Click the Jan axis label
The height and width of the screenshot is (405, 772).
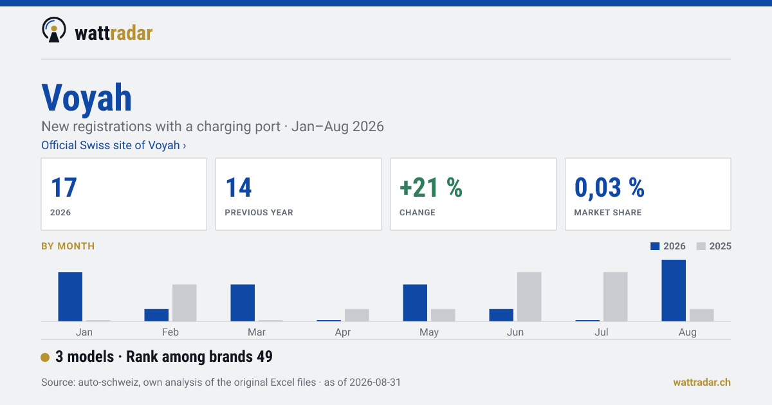click(84, 332)
